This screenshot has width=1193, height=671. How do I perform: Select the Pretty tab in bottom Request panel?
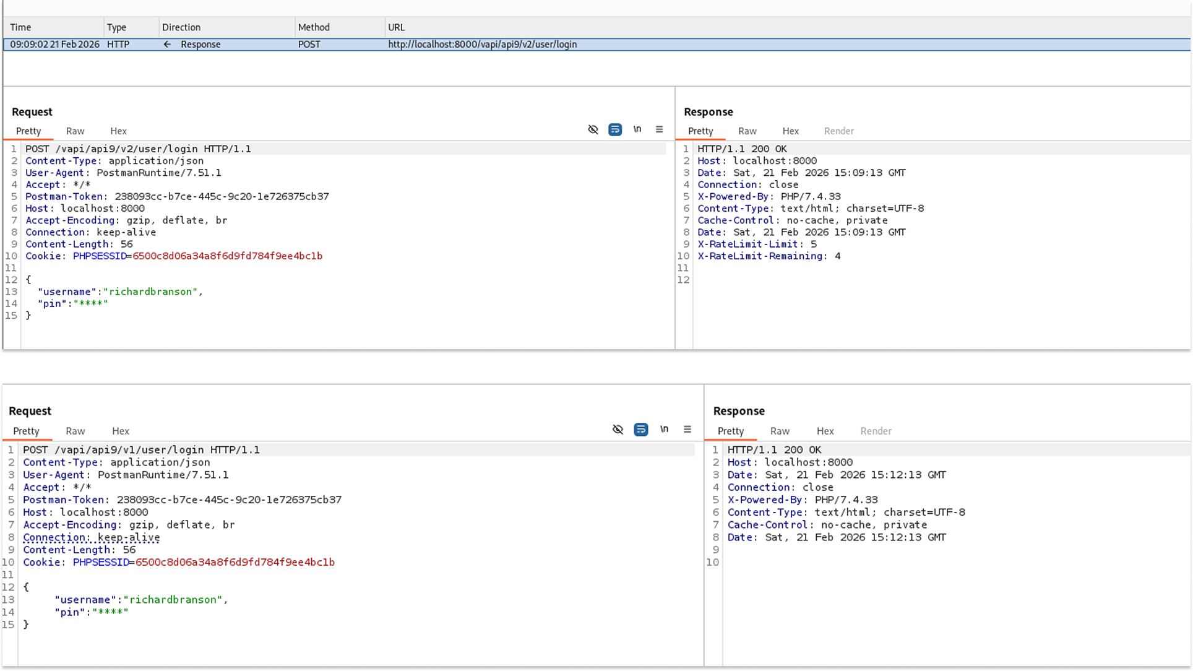27,431
